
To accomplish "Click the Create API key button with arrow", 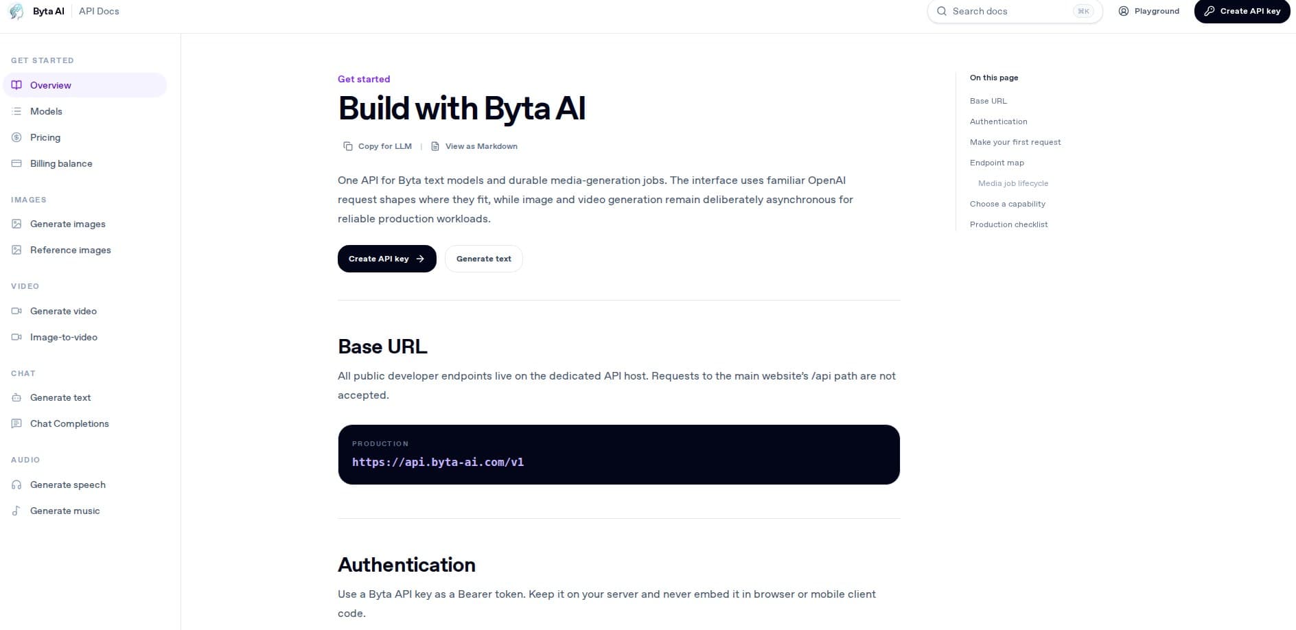I will 387,259.
